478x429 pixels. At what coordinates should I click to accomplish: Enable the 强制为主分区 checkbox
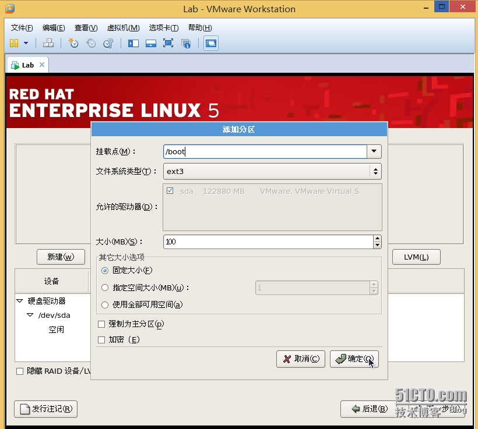click(101, 324)
